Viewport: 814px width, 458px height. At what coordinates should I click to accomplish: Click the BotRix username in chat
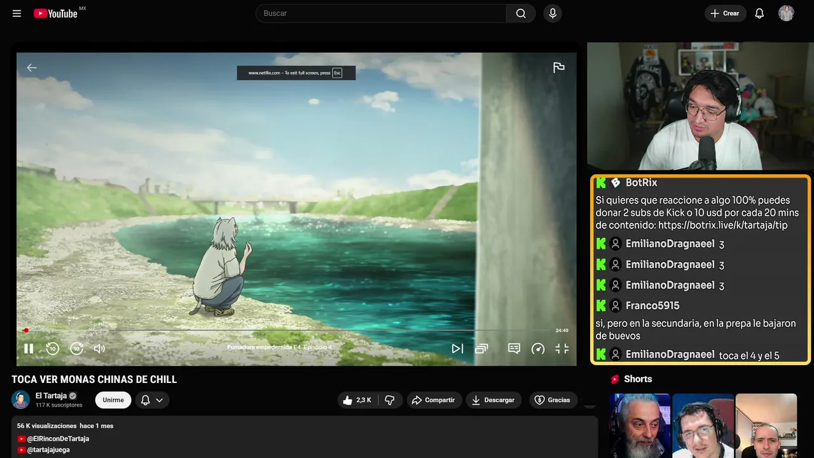641,183
